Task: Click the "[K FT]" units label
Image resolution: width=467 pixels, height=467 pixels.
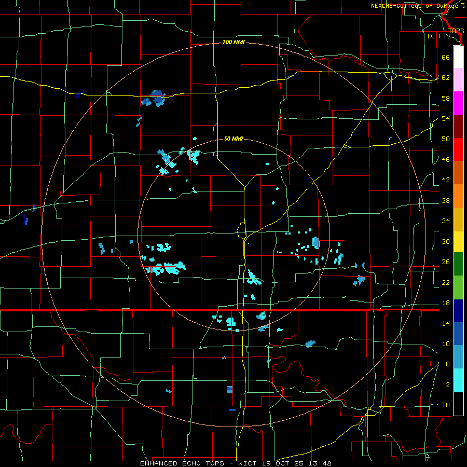Action: coord(438,36)
